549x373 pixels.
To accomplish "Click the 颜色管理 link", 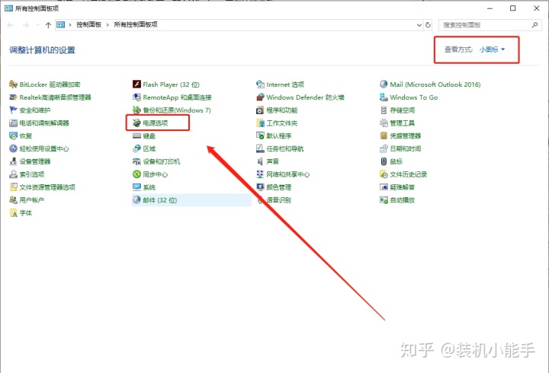I will coord(279,187).
